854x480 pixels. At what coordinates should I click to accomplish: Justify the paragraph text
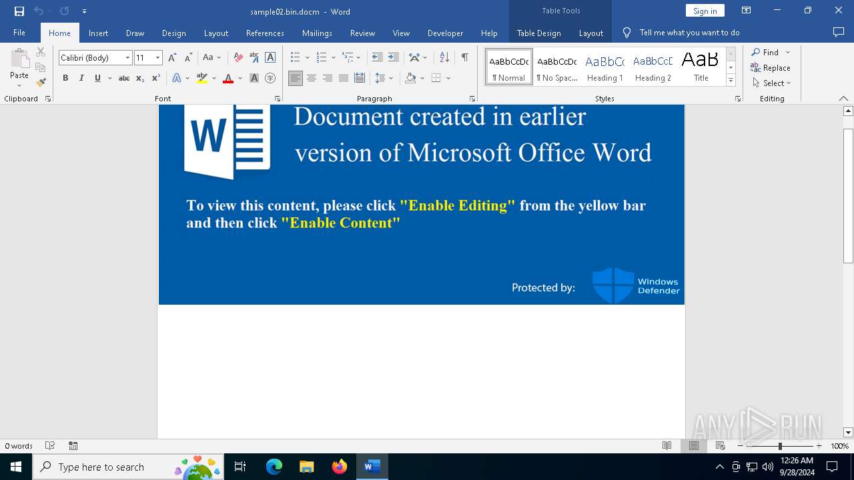344,78
